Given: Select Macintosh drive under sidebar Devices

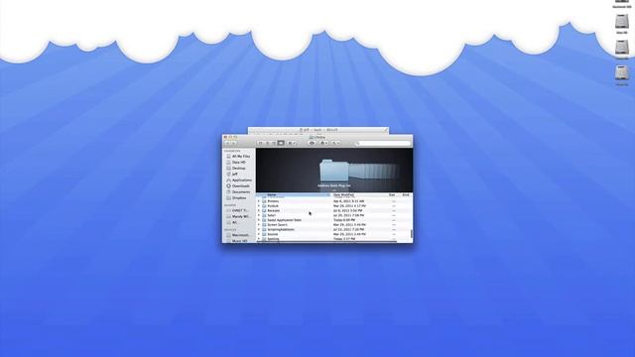Looking at the screenshot, I should coord(238,235).
